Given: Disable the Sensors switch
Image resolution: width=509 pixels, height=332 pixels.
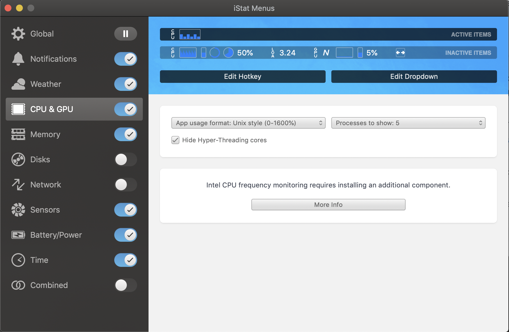Looking at the screenshot, I should pos(126,210).
